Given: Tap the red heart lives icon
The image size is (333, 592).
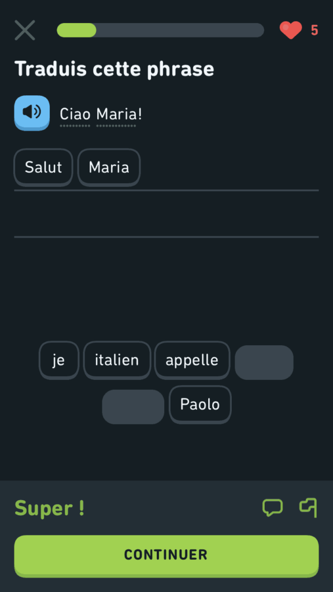Looking at the screenshot, I should [x=291, y=30].
